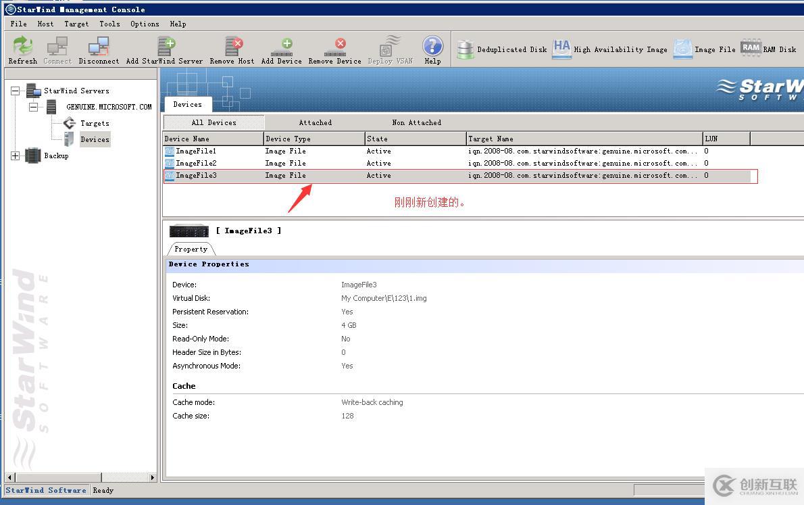Open the Help menu
The height and width of the screenshot is (505, 804).
[178, 24]
